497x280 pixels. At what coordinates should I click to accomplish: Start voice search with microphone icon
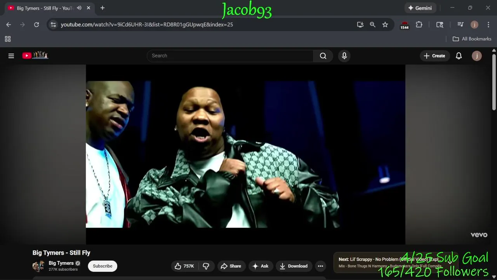click(x=344, y=56)
